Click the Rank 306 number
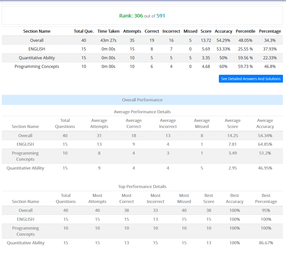 point(138,16)
